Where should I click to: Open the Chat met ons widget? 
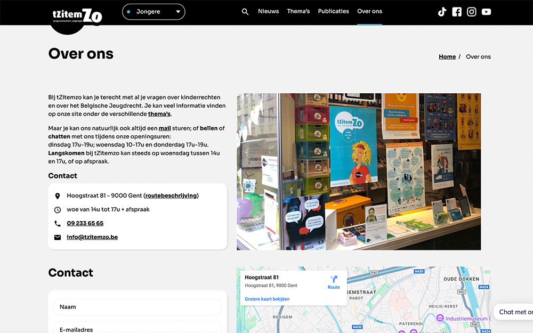(514, 312)
